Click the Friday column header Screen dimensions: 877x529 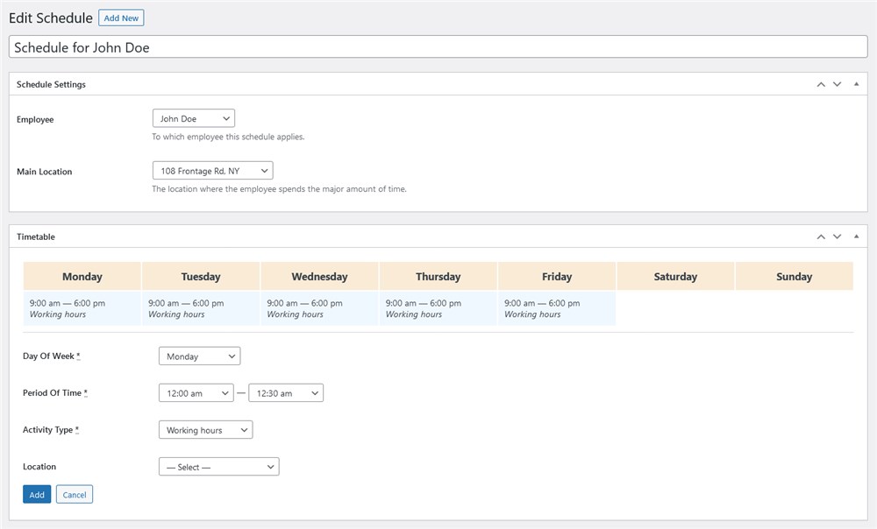557,277
